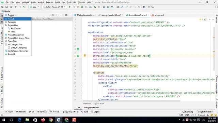Show hidden tray icons chevron
Viewport: 218px width, 123px height.
point(180,120)
